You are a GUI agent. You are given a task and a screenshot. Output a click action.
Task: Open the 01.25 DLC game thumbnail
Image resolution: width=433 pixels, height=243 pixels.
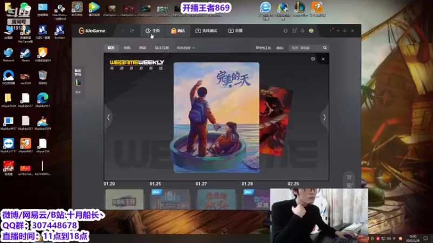[x=170, y=199]
